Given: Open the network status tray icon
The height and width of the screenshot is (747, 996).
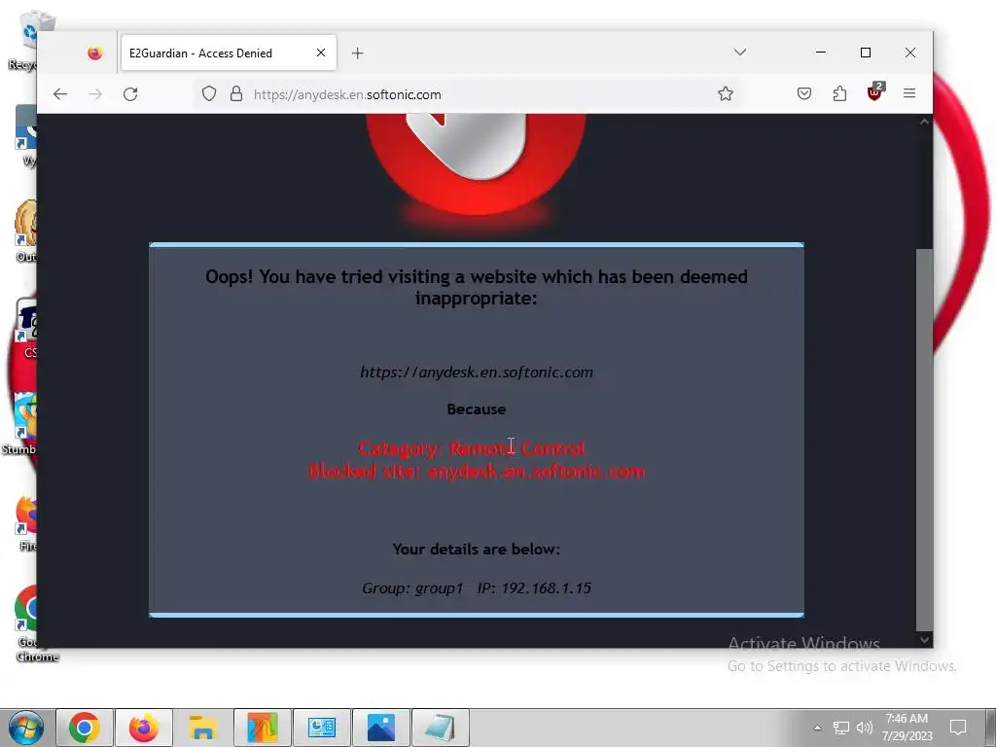Looking at the screenshot, I should (x=841, y=728).
